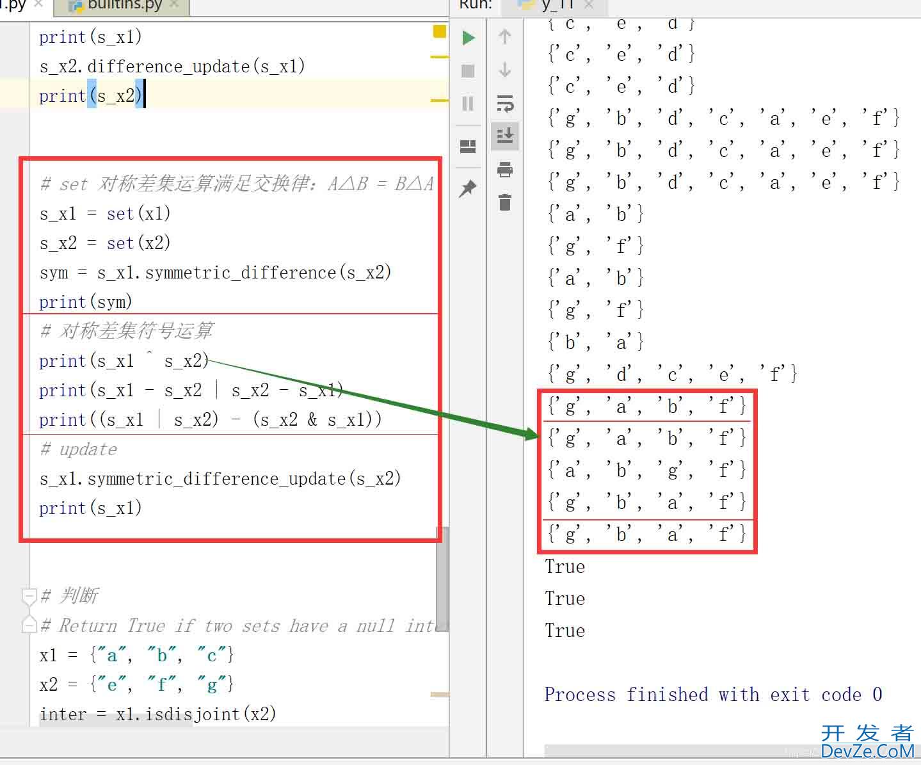Jump to the tan stripe marker near the isdisjoint line
The width and height of the screenshot is (921, 765).
pos(440,694)
